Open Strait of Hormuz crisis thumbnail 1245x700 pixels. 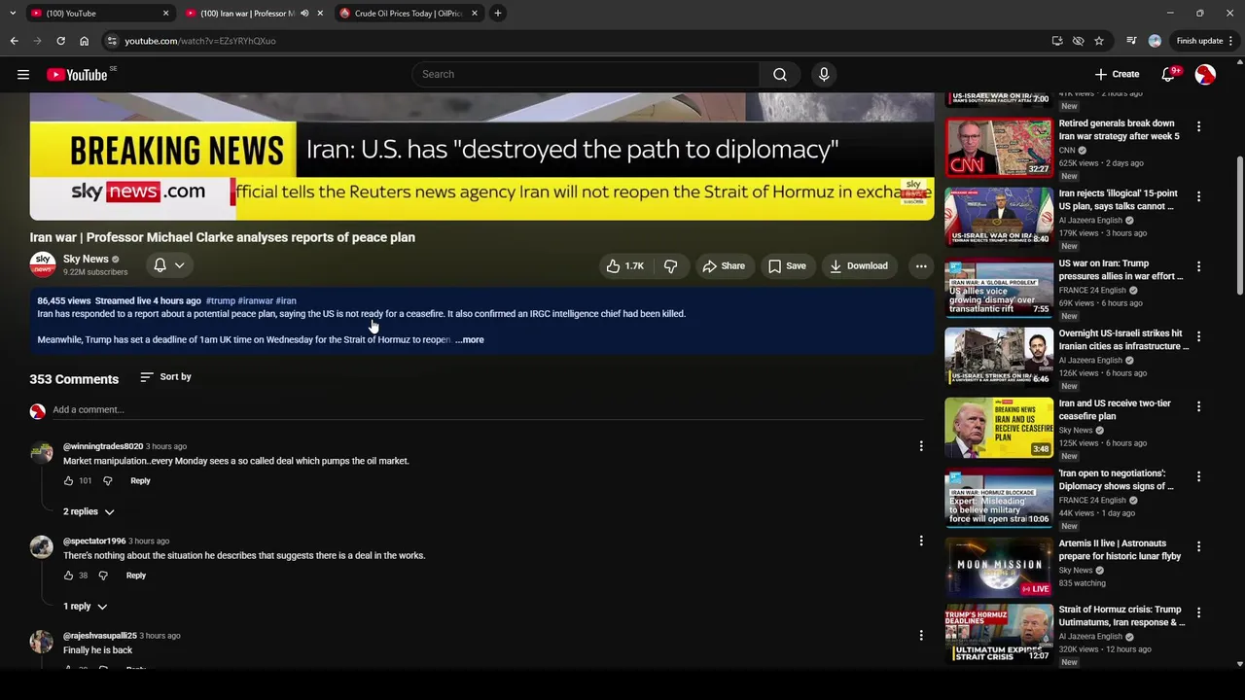click(999, 634)
